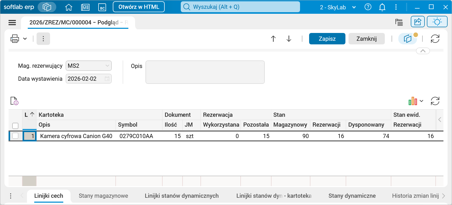This screenshot has height=205, width=452.
Task: Click the cube icon with orange dot
Action: [408, 39]
